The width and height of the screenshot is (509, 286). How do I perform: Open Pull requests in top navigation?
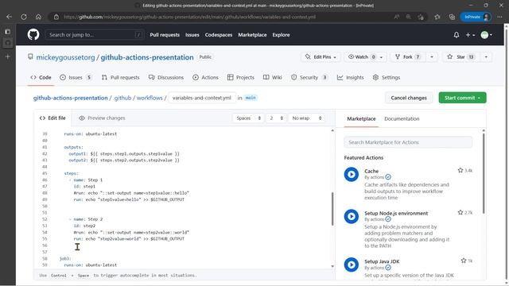(x=165, y=35)
